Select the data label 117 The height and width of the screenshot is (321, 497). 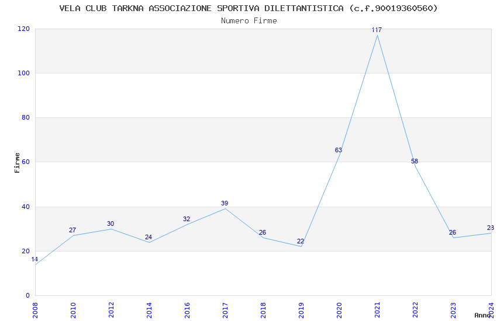[x=377, y=30]
